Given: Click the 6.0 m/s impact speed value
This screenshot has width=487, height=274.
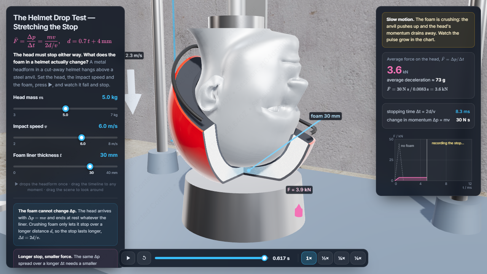Looking at the screenshot, I should [x=108, y=126].
